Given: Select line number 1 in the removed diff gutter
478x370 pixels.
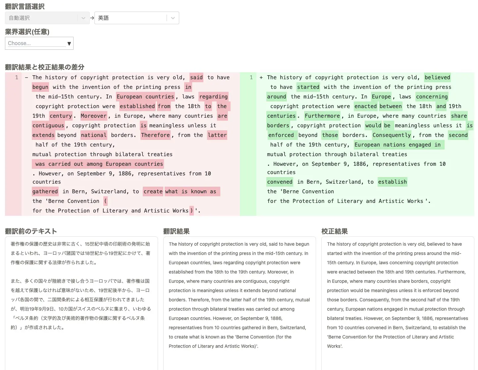Looking at the screenshot, I should tap(17, 78).
